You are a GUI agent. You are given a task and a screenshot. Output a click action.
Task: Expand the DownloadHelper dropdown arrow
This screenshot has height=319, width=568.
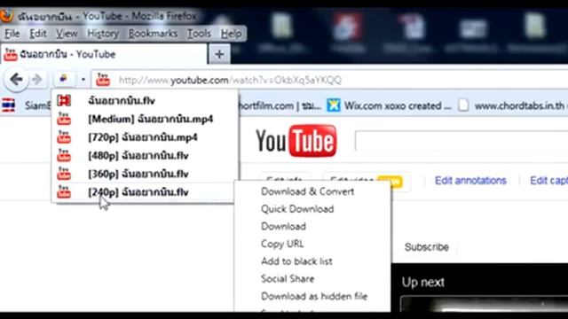[83, 80]
